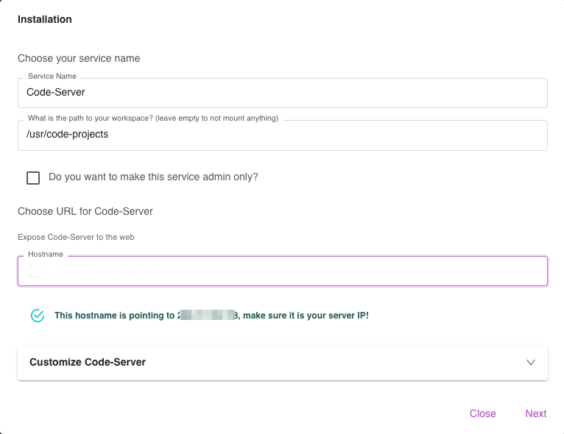Viewport: 564px width, 434px height.
Task: Focus the Service Name input field
Action: coord(282,93)
